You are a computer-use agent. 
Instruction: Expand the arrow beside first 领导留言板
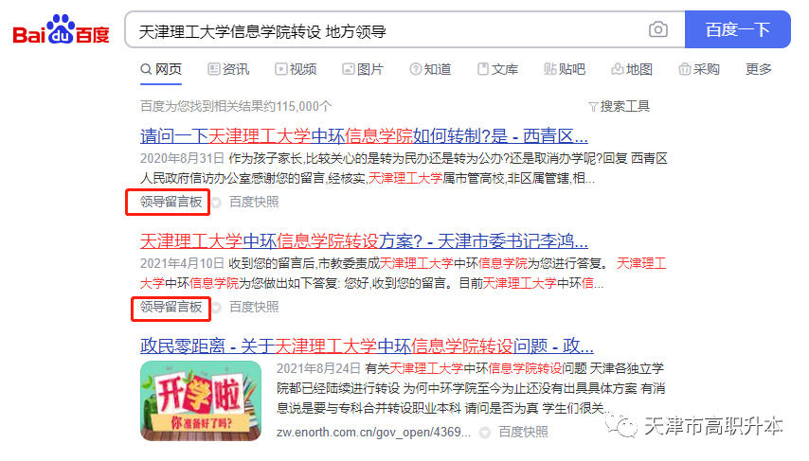point(217,203)
